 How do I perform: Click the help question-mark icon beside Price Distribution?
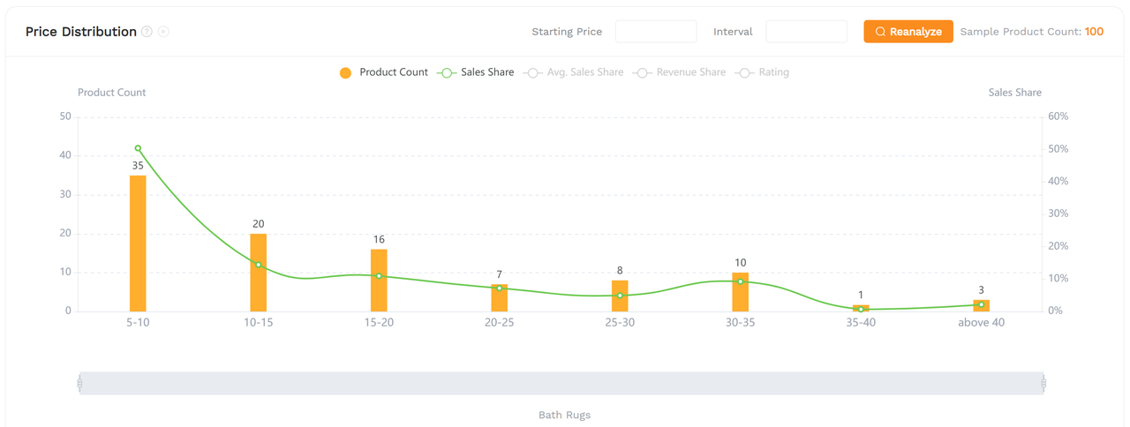(147, 32)
